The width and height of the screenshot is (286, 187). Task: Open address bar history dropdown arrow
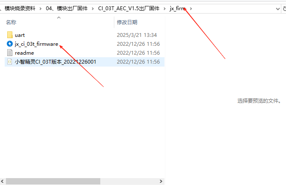coord(278,9)
